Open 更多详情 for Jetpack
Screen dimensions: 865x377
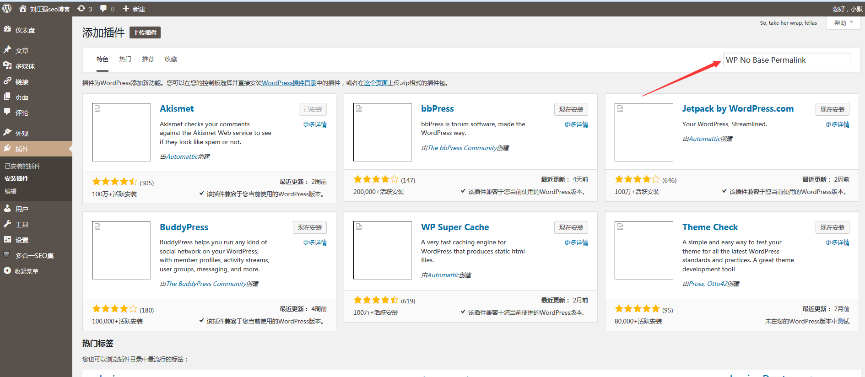pos(838,124)
